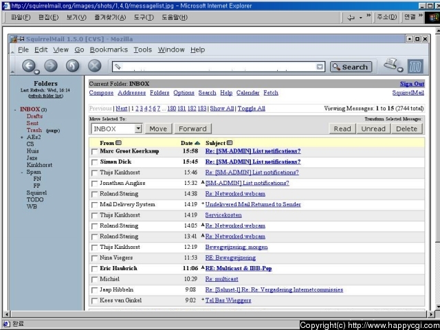Click plus marker on Undelivered Mail message

coord(203,203)
